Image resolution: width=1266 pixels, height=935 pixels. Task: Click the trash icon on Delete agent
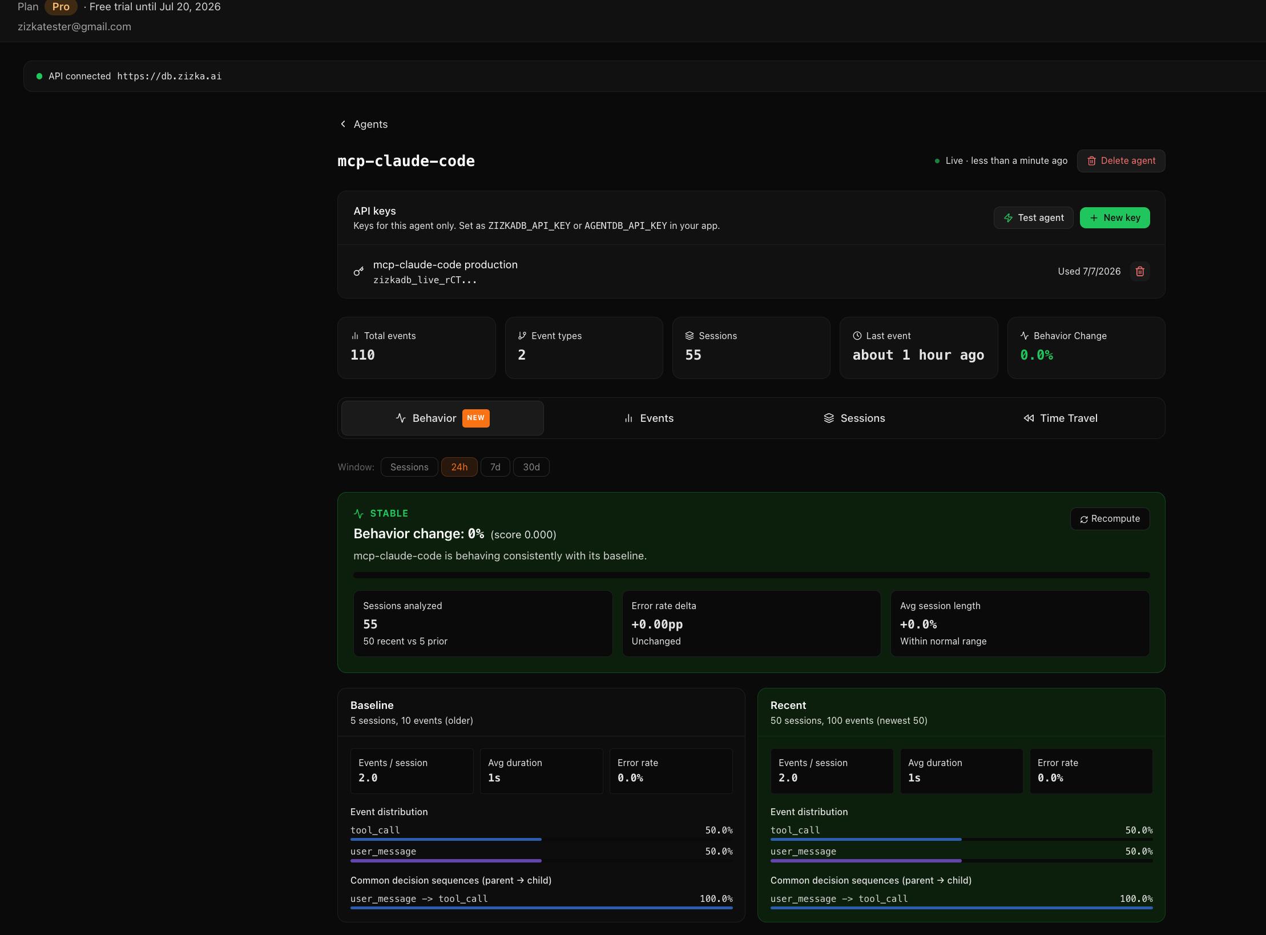click(x=1091, y=161)
